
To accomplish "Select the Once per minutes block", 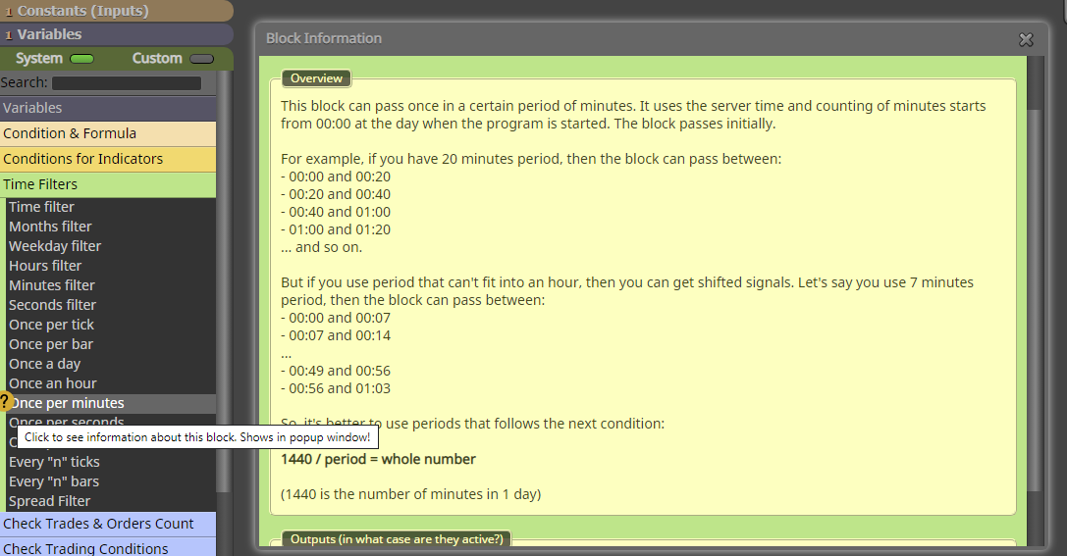I will tap(111, 403).
